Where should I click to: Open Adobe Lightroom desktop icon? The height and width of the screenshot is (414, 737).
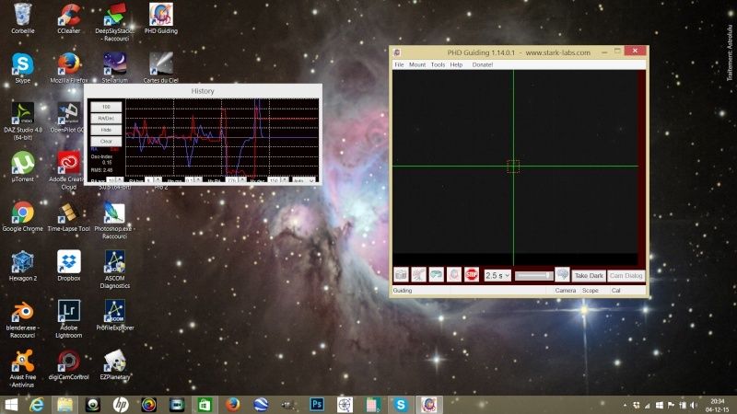click(x=68, y=319)
